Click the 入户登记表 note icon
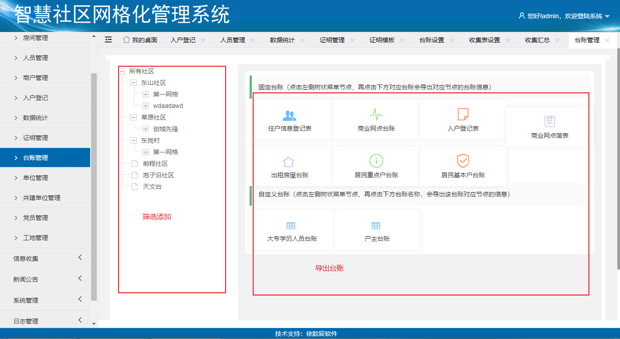Image resolution: width=620 pixels, height=339 pixels. click(x=463, y=114)
